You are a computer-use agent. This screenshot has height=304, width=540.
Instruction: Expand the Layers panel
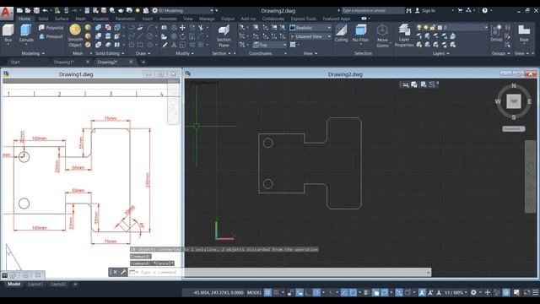440,53
